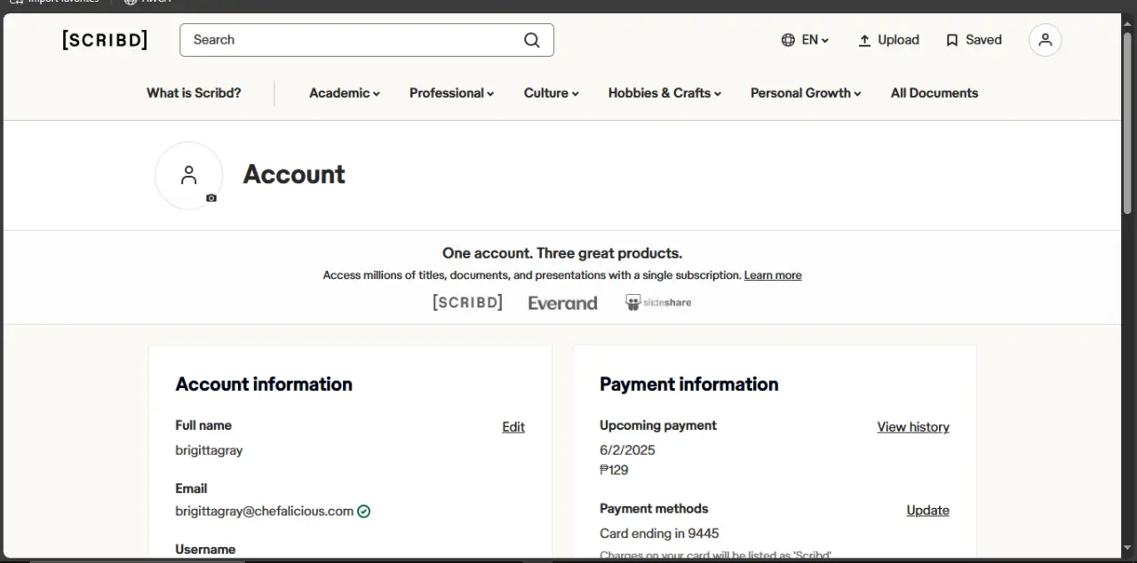Expand the Hobbies & Crafts menu
Image resolution: width=1137 pixels, height=563 pixels.
[x=664, y=93]
